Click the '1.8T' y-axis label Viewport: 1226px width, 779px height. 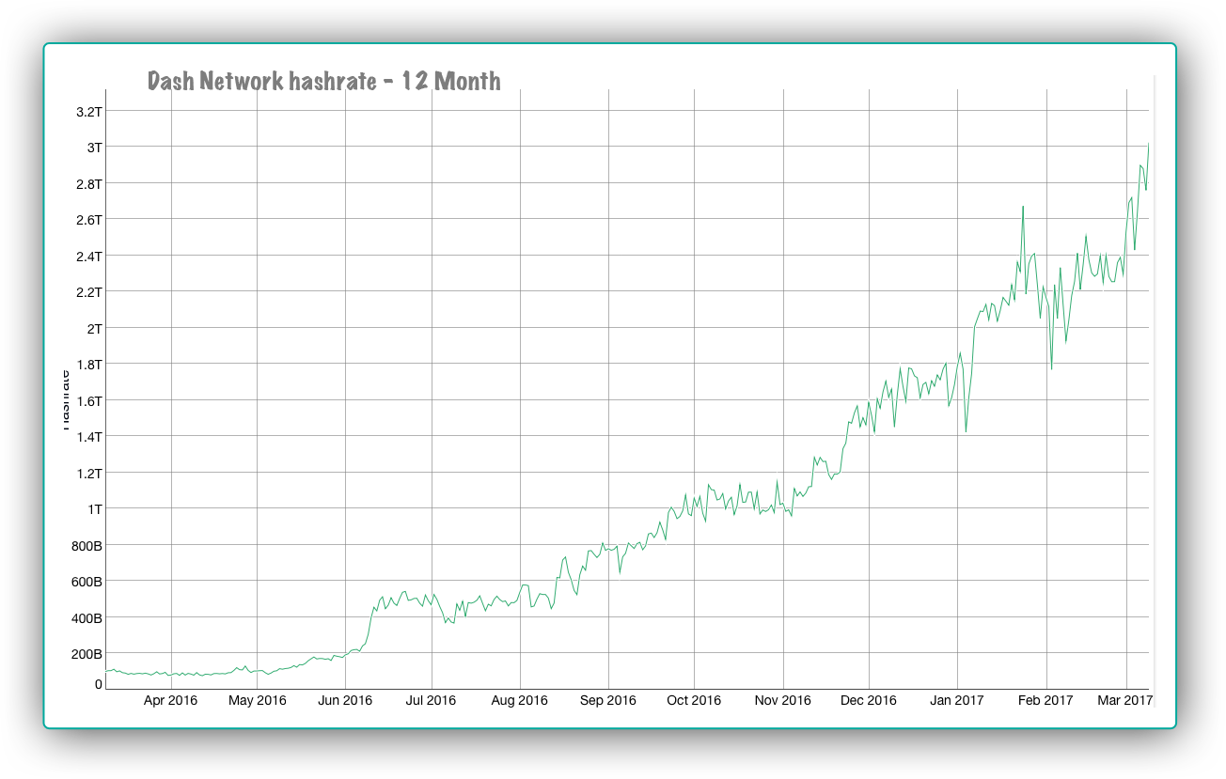coord(88,365)
